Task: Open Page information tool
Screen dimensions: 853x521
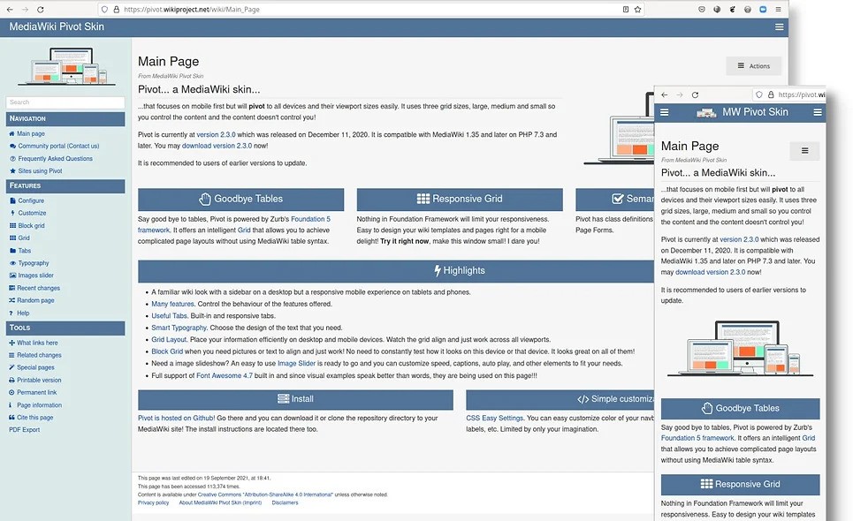Action: (39, 405)
